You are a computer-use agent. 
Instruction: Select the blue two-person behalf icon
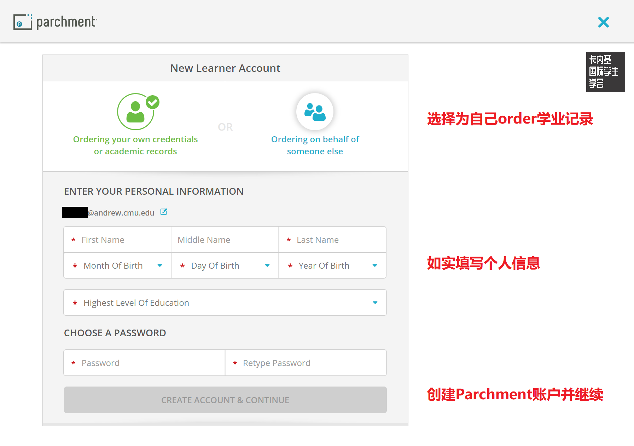(315, 112)
